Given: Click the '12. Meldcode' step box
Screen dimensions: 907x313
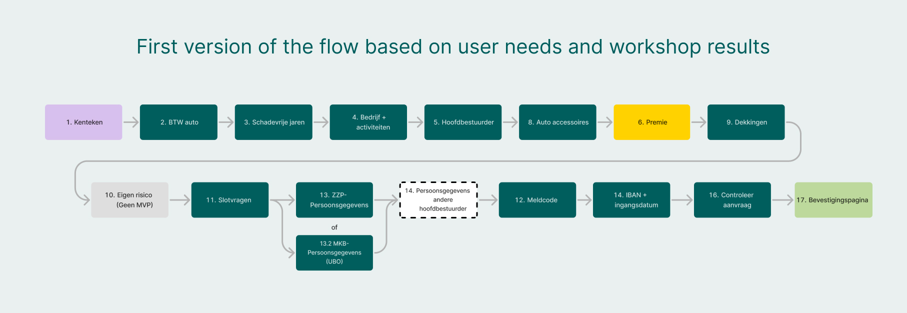Looking at the screenshot, I should point(537,200).
